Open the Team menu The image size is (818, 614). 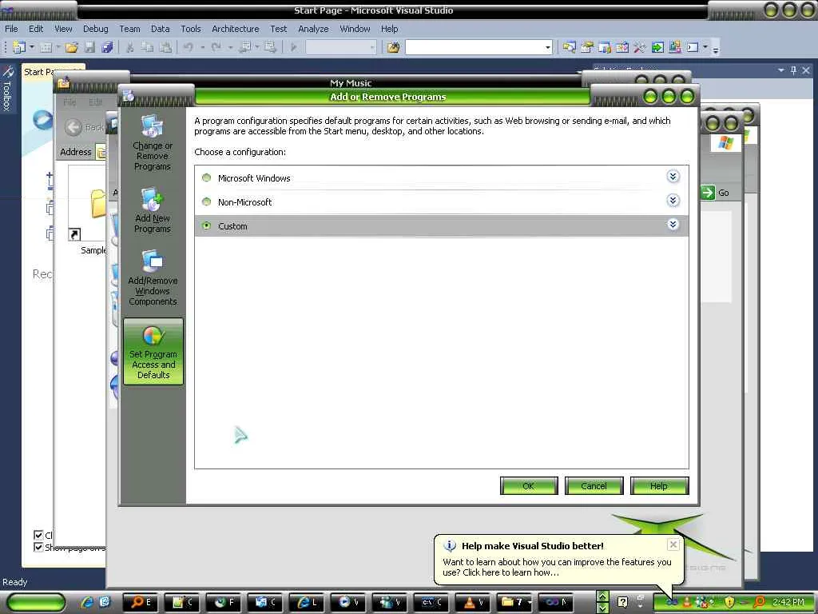pyautogui.click(x=129, y=29)
